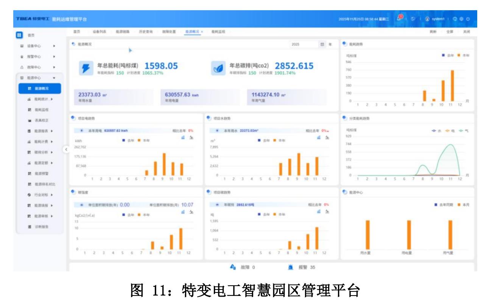495x305 pixels.
Task: Toggle 水 series in 分类能耗趋势 legend
Action: coord(437,130)
